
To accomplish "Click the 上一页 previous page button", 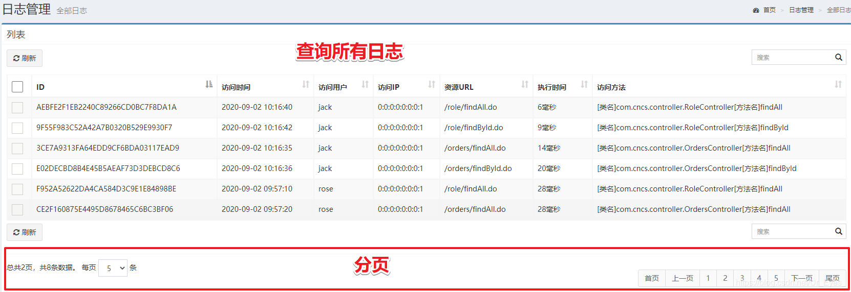I will click(683, 278).
